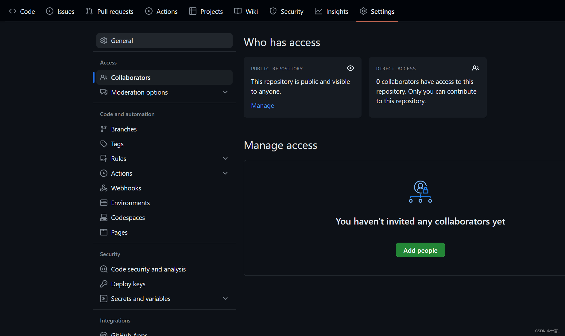Click the sidebar Actions play icon
The height and width of the screenshot is (336, 565).
pos(104,173)
